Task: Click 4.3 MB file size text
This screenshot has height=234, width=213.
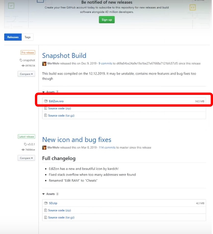Action: click(200, 203)
